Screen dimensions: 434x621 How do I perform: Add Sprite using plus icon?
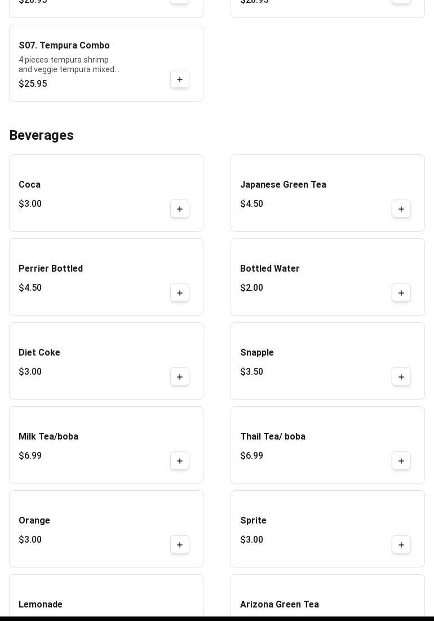tap(401, 545)
